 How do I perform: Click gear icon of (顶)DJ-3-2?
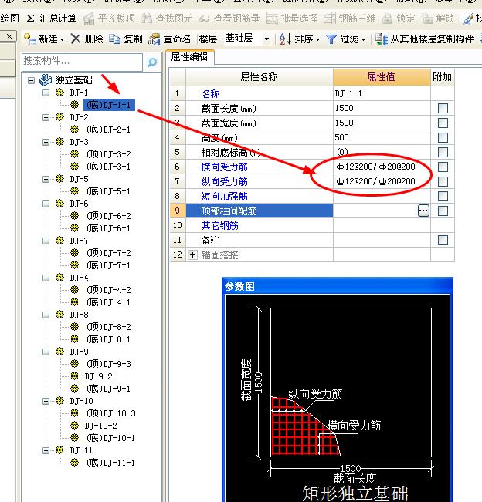(x=74, y=153)
